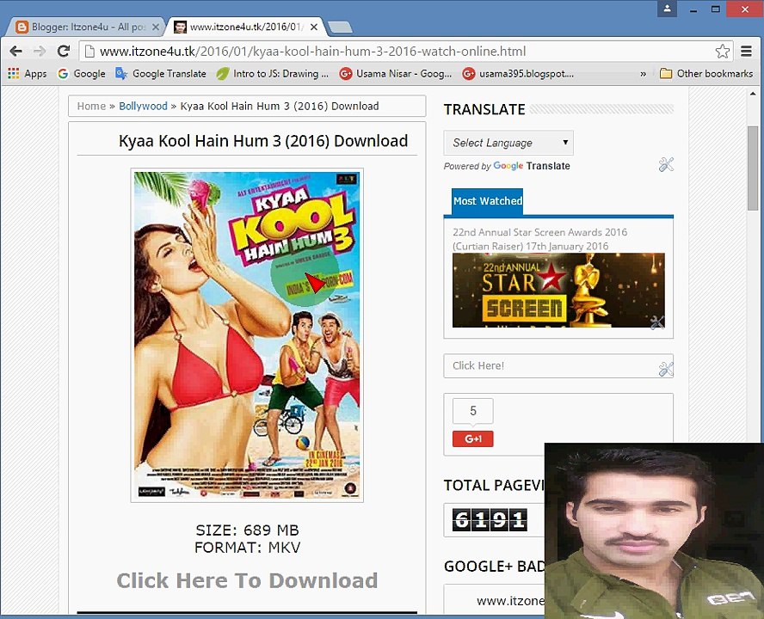Close the Blogger: Itzone4u tab
This screenshot has height=619, width=764.
pos(156,28)
